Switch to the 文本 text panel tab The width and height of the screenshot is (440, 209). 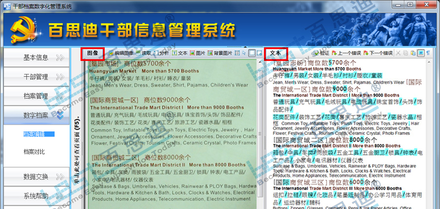tap(276, 53)
